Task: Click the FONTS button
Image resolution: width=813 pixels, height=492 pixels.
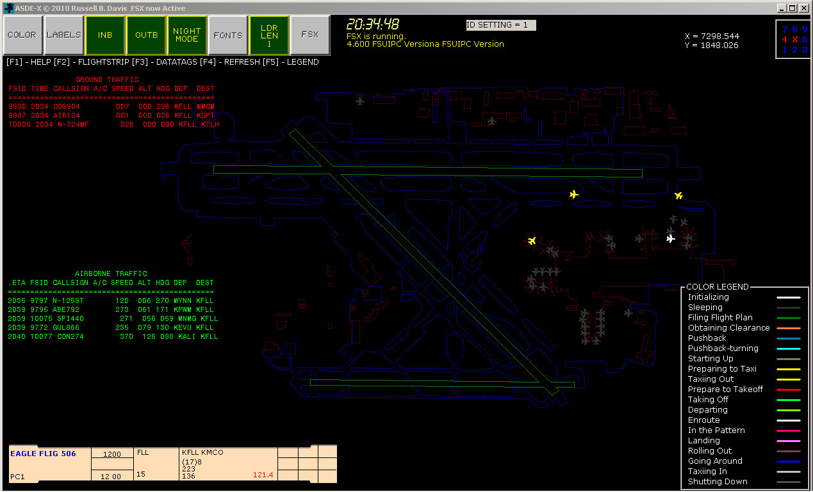Action: pyautogui.click(x=227, y=35)
